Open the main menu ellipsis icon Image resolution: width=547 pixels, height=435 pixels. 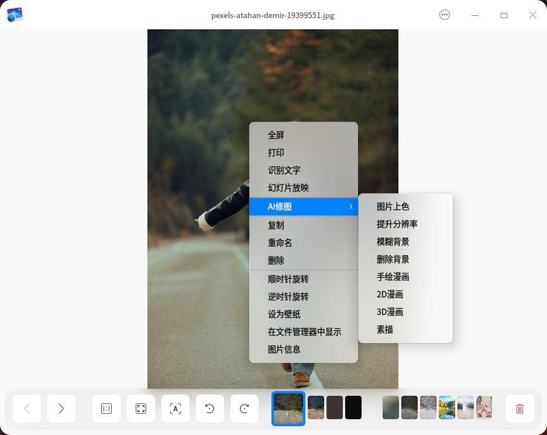point(445,15)
